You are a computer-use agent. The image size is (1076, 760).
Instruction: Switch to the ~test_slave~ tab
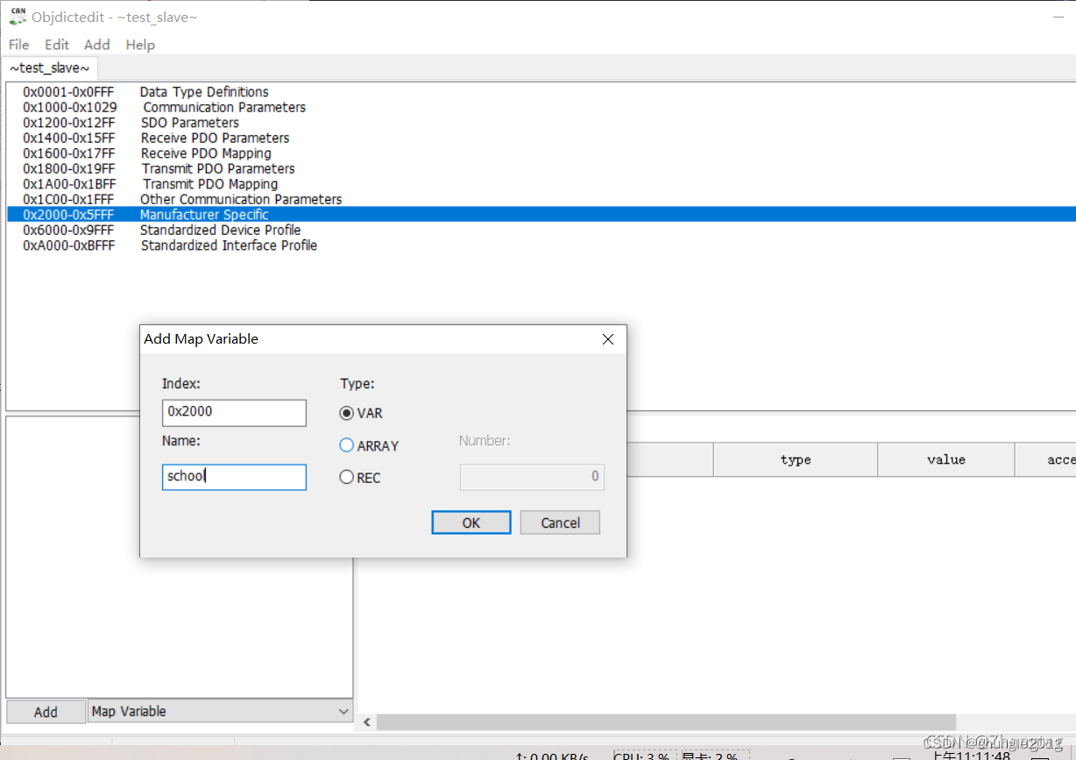(x=50, y=67)
